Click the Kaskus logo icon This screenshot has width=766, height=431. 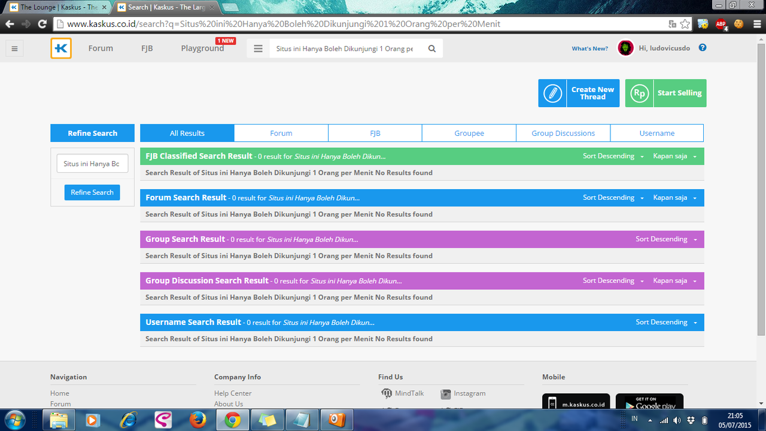[61, 48]
